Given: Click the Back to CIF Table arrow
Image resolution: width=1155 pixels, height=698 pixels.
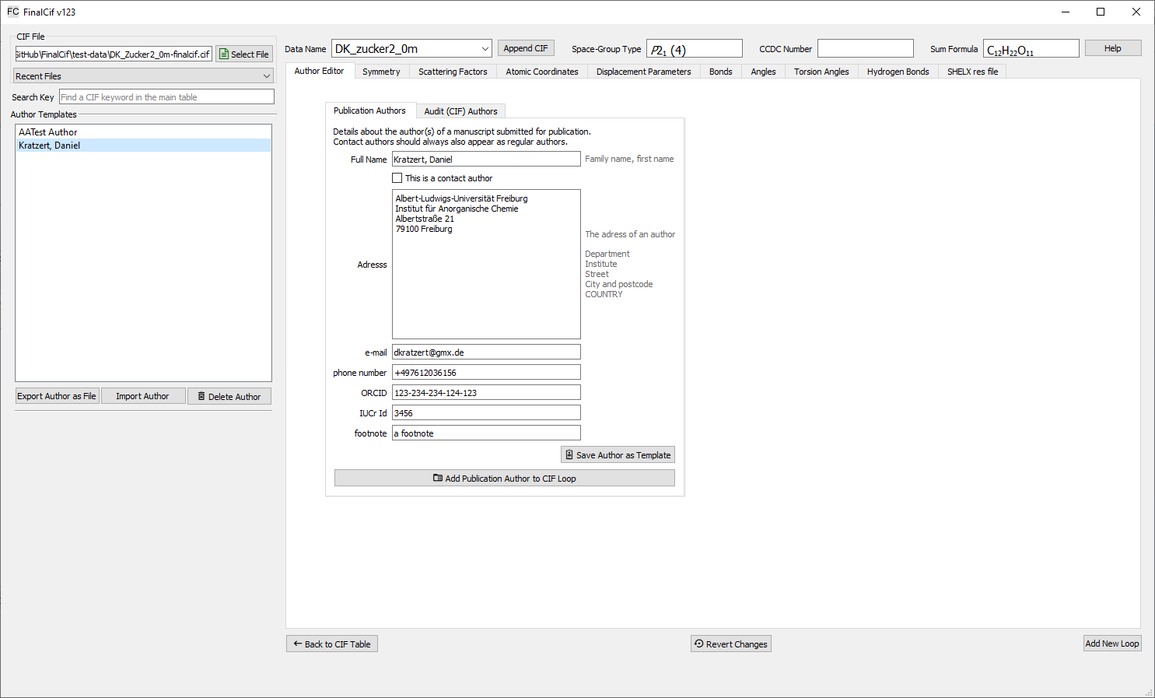Looking at the screenshot, I should 298,644.
